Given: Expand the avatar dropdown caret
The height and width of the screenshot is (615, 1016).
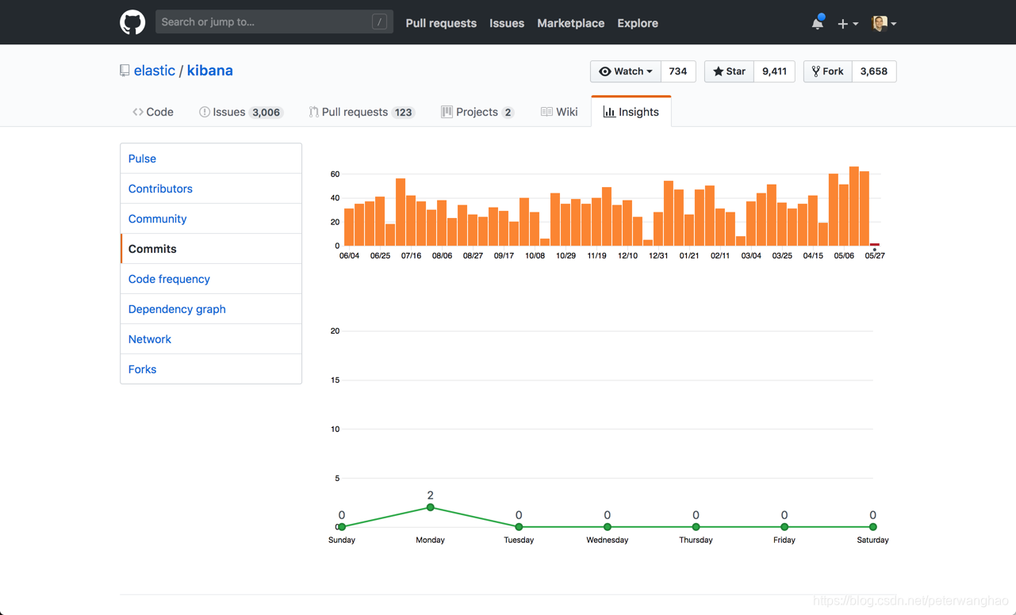Looking at the screenshot, I should [x=895, y=22].
